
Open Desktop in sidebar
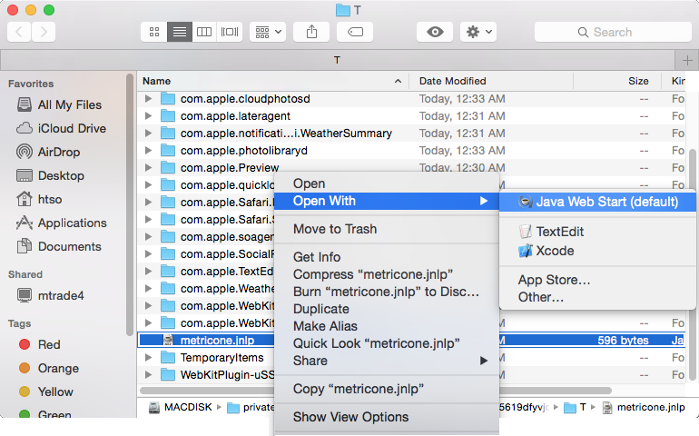pyautogui.click(x=50, y=176)
